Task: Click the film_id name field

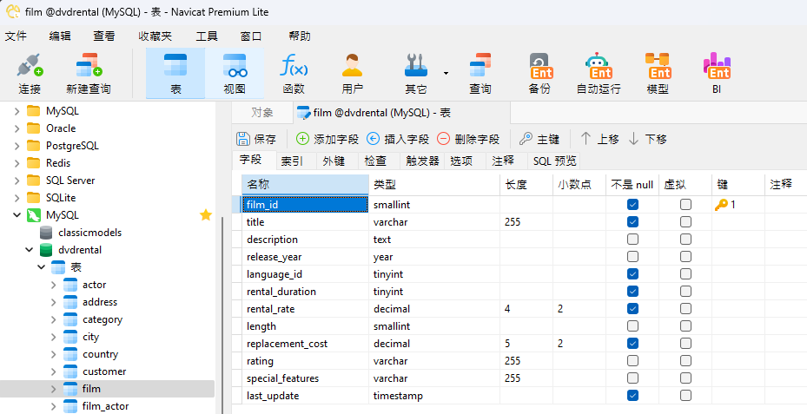Action: click(x=305, y=205)
